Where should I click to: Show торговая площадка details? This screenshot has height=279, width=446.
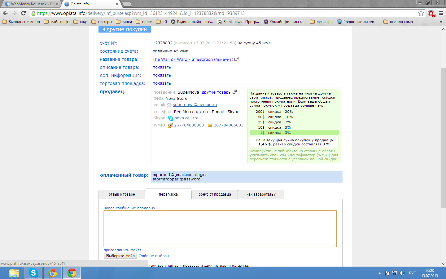point(162,83)
